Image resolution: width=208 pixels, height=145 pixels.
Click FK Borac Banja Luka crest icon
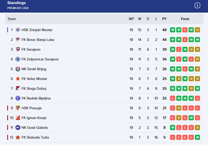point(18,40)
